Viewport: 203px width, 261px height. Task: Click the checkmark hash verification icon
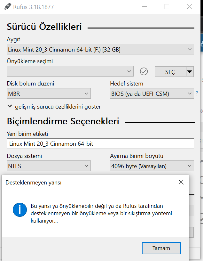144,71
